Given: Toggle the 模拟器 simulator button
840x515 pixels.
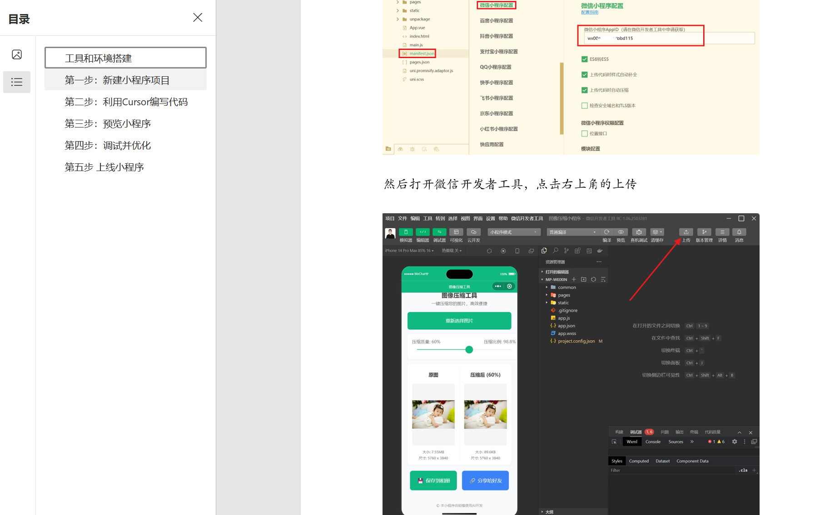Looking at the screenshot, I should 406,232.
